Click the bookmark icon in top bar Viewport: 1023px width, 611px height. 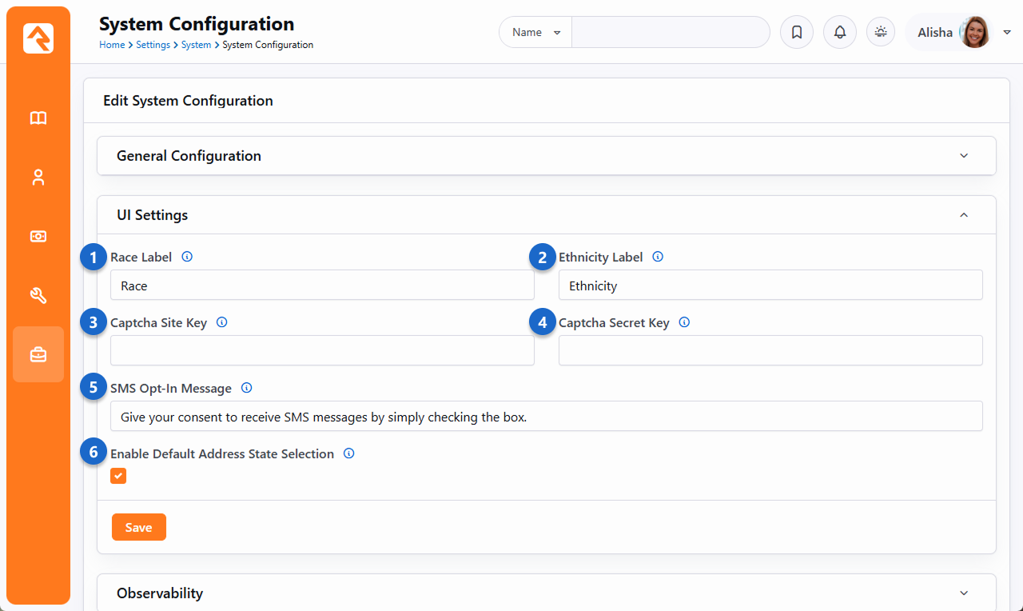pos(796,33)
